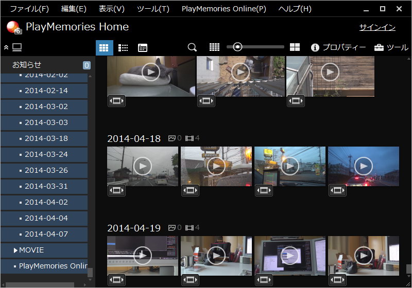Click the small thumbnails grid icon

(215, 47)
